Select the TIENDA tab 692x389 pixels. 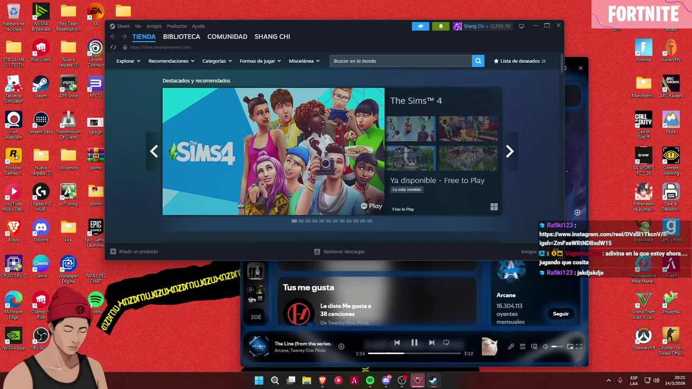point(144,37)
